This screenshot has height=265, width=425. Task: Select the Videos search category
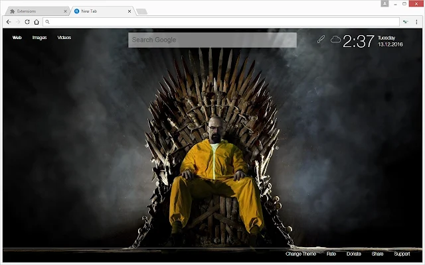pyautogui.click(x=64, y=38)
